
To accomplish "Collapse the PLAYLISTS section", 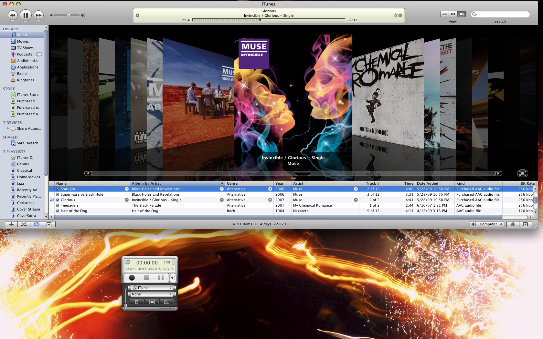I will point(4,151).
